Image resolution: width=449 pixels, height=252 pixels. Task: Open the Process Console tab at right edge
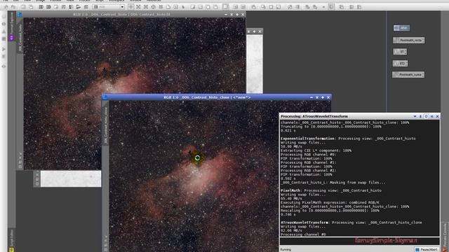445,237
